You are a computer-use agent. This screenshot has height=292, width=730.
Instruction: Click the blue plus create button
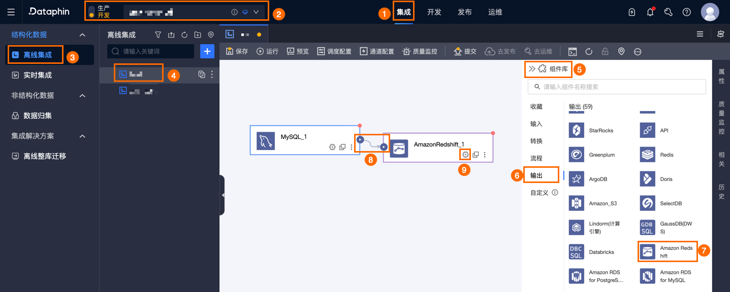(x=207, y=51)
